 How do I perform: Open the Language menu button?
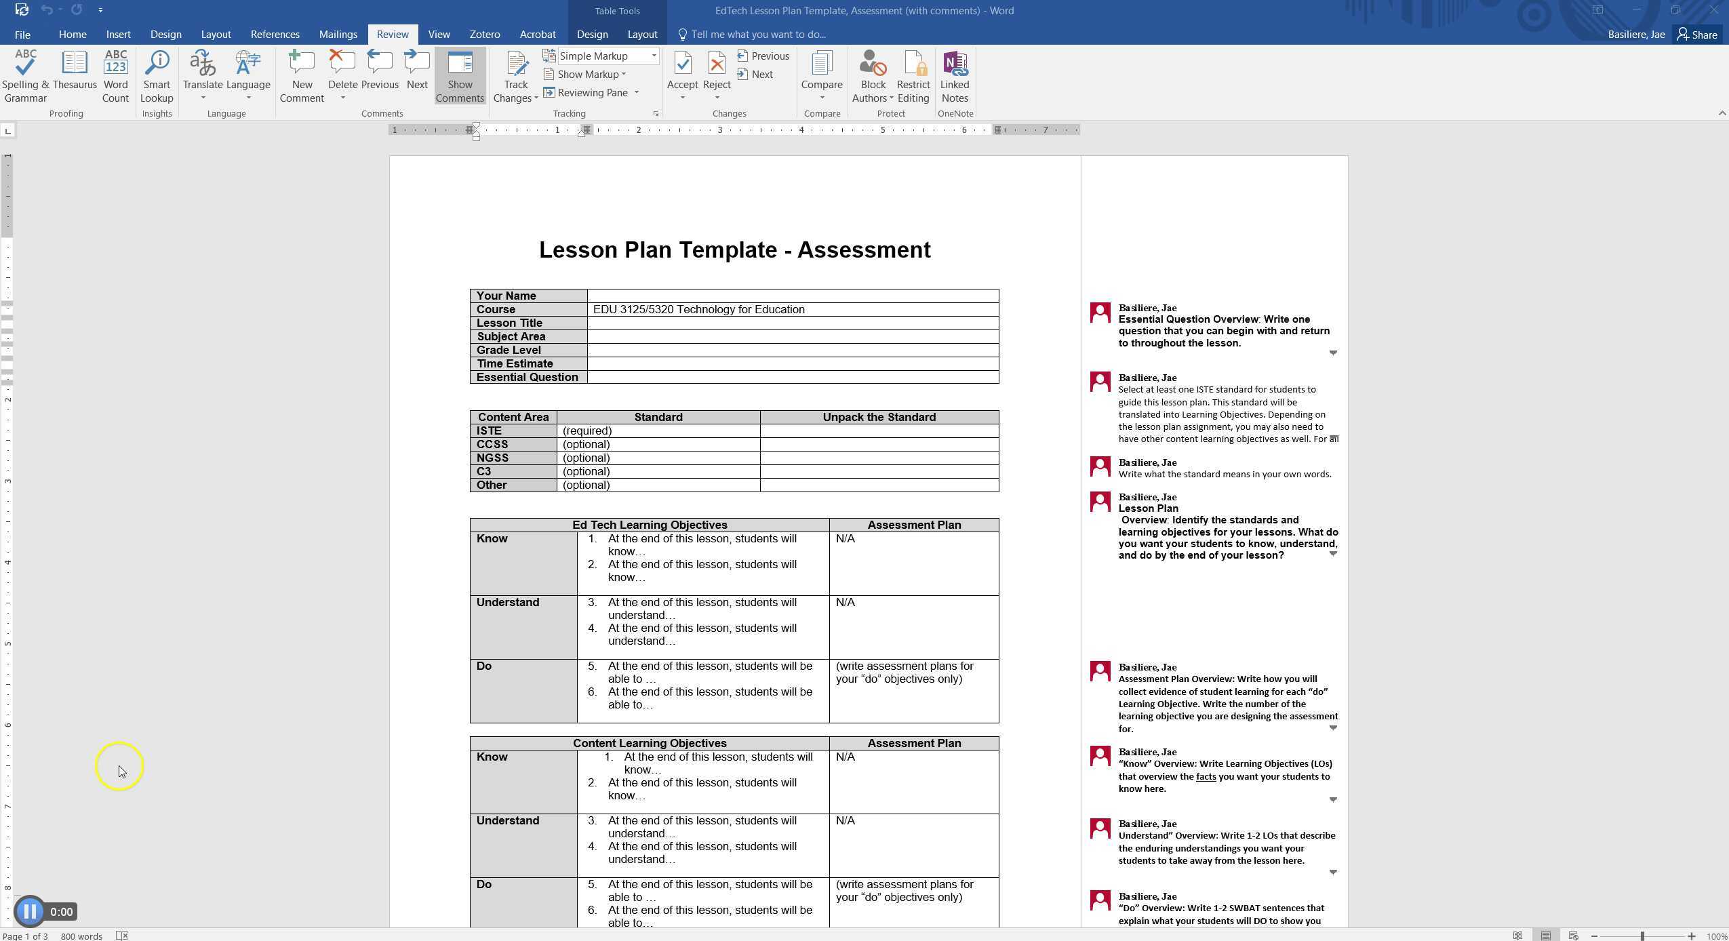[248, 76]
